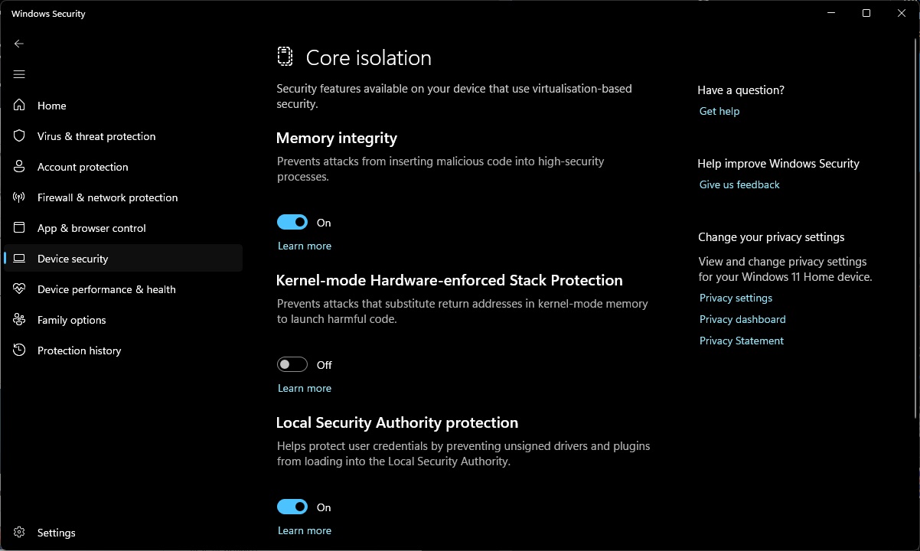Click the Get help link

click(719, 111)
